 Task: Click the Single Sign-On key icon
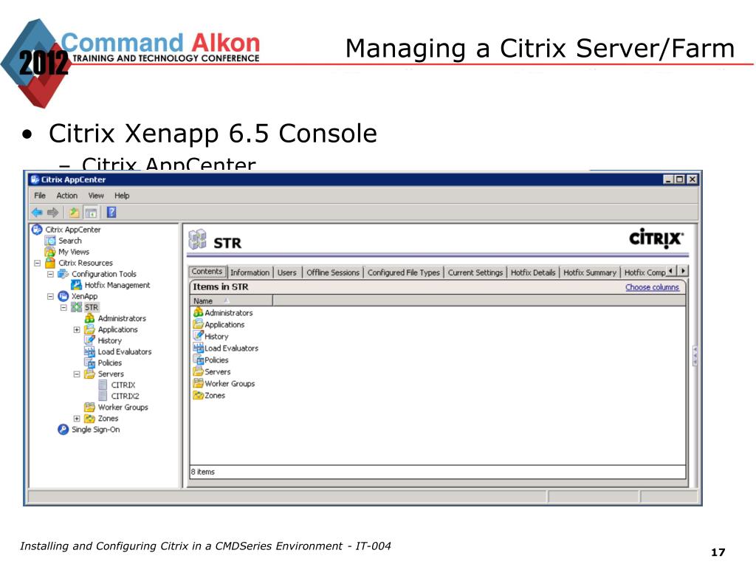pos(63,429)
